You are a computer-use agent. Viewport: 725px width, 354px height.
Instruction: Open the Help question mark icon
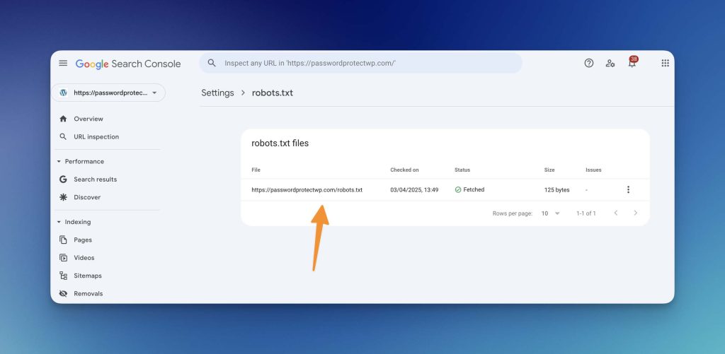588,63
